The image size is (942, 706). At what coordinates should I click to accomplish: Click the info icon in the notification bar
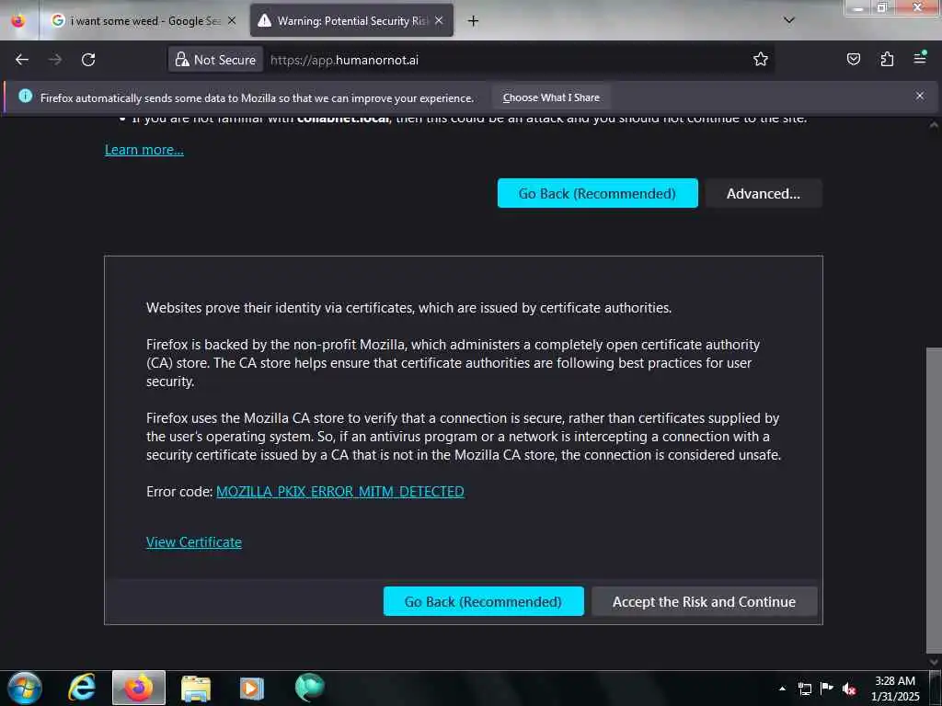[x=25, y=96]
